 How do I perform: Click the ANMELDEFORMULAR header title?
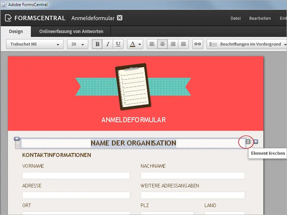pyautogui.click(x=133, y=120)
